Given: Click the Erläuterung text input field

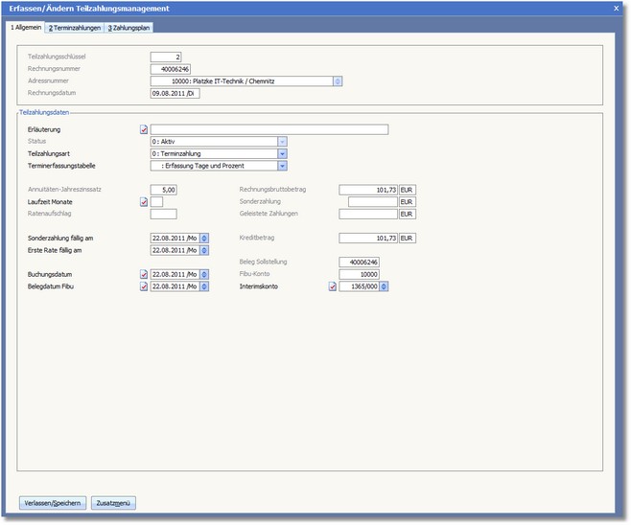Looking at the screenshot, I should coord(269,129).
